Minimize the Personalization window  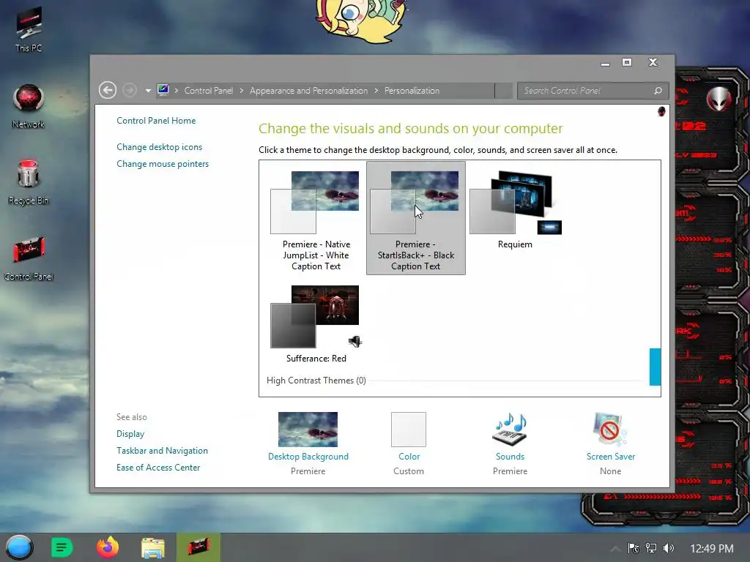(x=605, y=63)
